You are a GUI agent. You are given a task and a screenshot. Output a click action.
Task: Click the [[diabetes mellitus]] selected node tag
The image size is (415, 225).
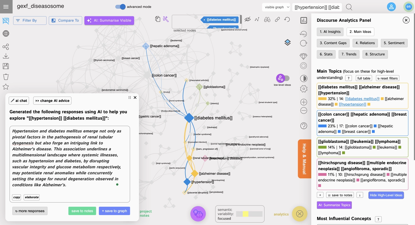tap(220, 20)
